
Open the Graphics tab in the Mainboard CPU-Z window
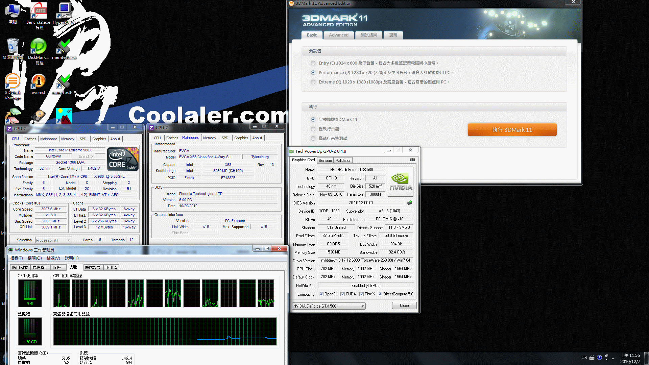(x=241, y=138)
